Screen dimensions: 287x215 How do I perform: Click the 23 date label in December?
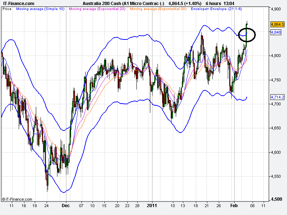pos(127,206)
